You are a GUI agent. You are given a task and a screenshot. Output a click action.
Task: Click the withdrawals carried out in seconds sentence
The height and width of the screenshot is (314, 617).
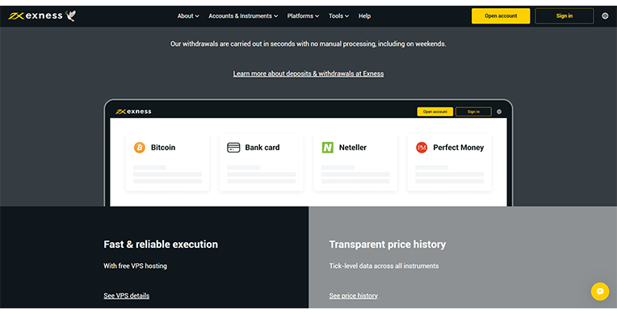[308, 44]
